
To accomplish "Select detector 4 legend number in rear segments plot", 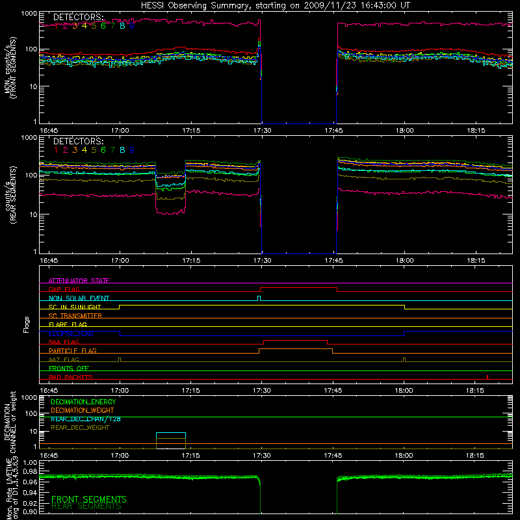I will pyautogui.click(x=84, y=150).
